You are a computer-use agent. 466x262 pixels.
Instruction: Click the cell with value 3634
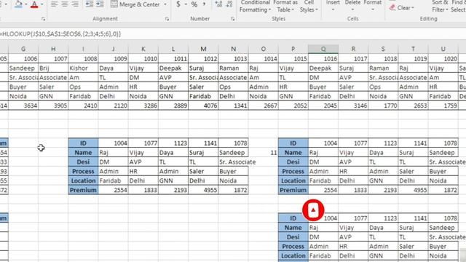coord(23,106)
